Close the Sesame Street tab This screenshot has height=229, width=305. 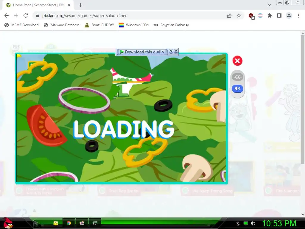click(x=69, y=5)
